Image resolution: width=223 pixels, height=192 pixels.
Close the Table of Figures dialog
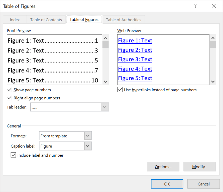214,6
